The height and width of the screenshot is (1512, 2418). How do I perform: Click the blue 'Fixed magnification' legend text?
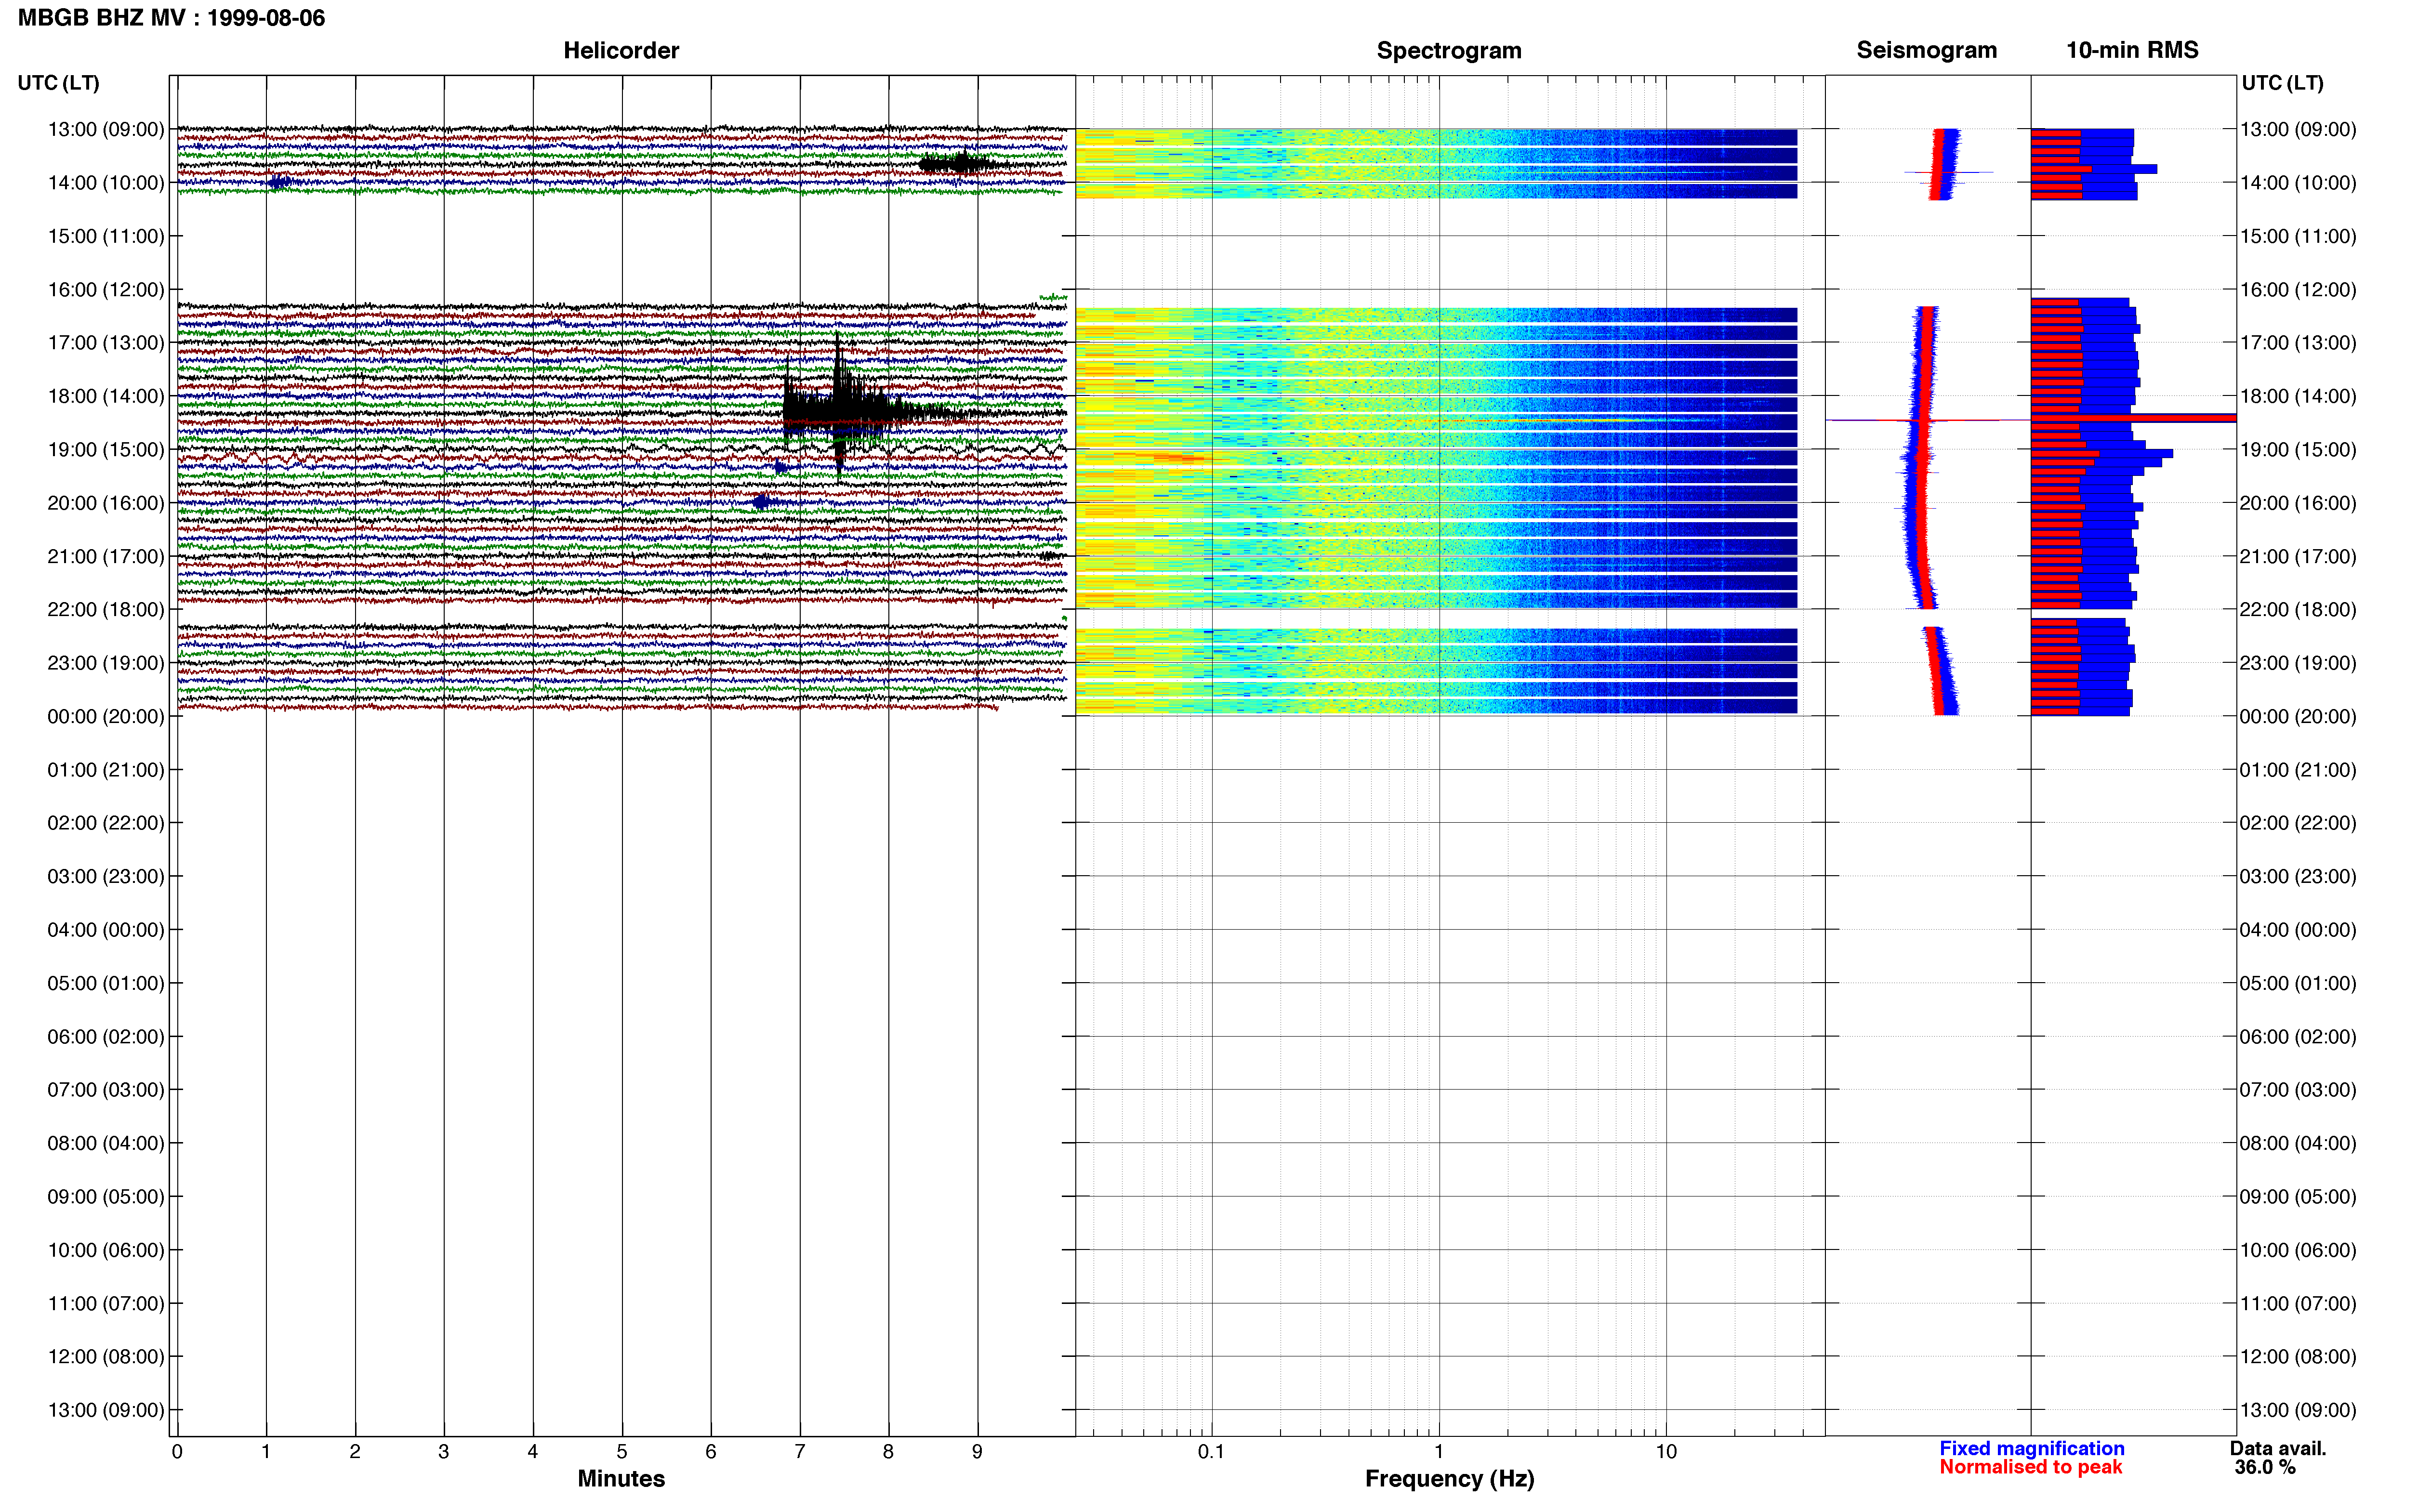click(x=2032, y=1448)
